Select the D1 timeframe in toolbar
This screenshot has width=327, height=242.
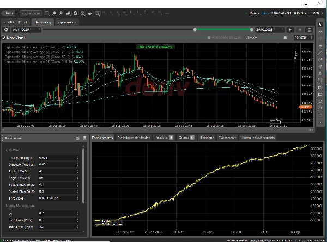146,13
